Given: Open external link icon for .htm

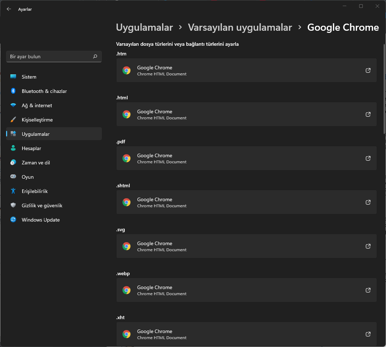Looking at the screenshot, I should (x=368, y=70).
